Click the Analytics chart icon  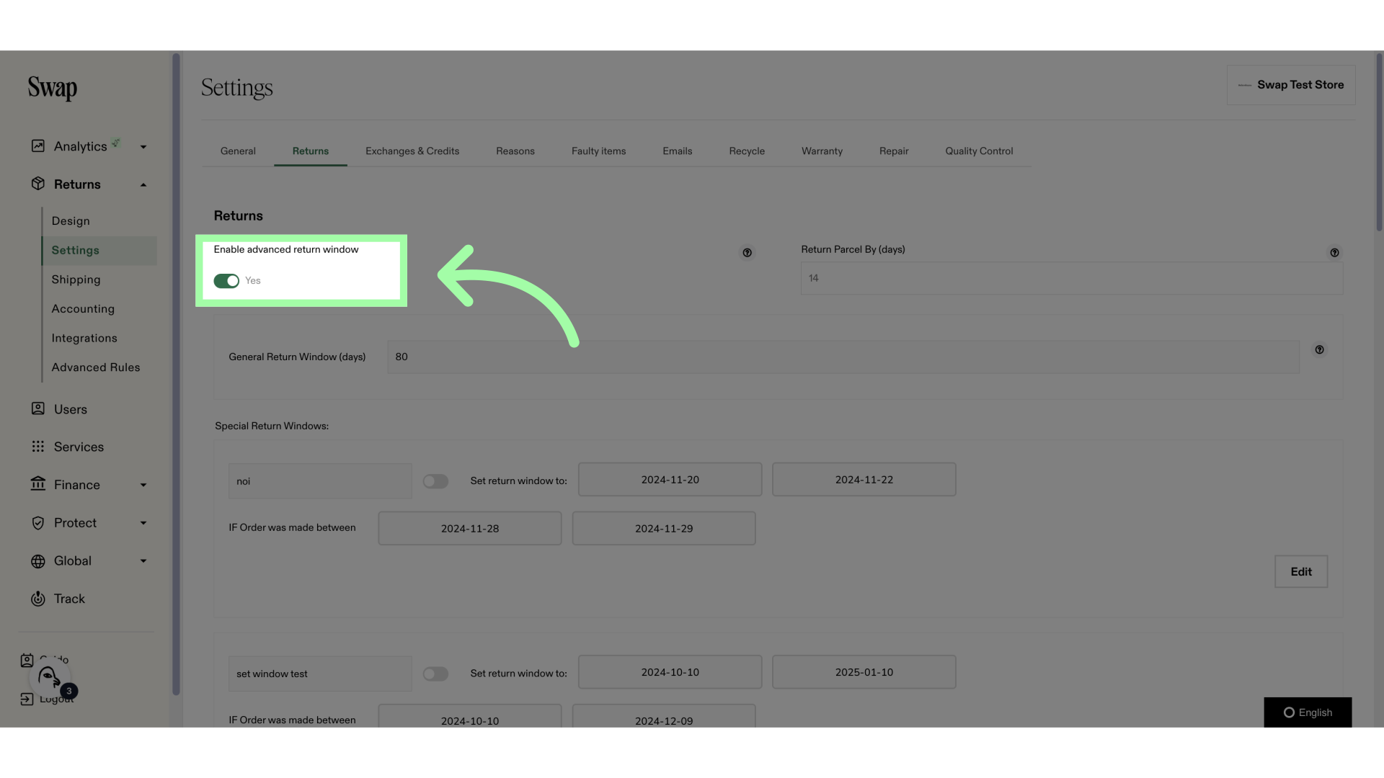[x=38, y=146]
